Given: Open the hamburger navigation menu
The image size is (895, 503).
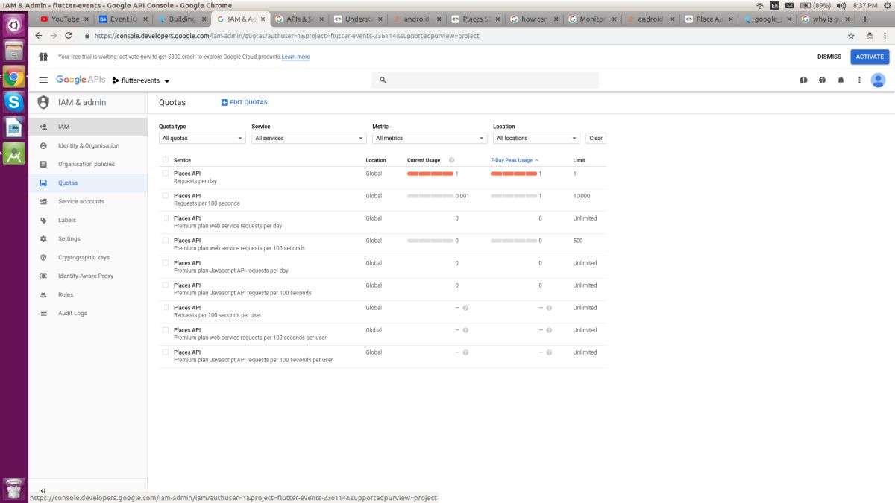Looking at the screenshot, I should point(43,80).
